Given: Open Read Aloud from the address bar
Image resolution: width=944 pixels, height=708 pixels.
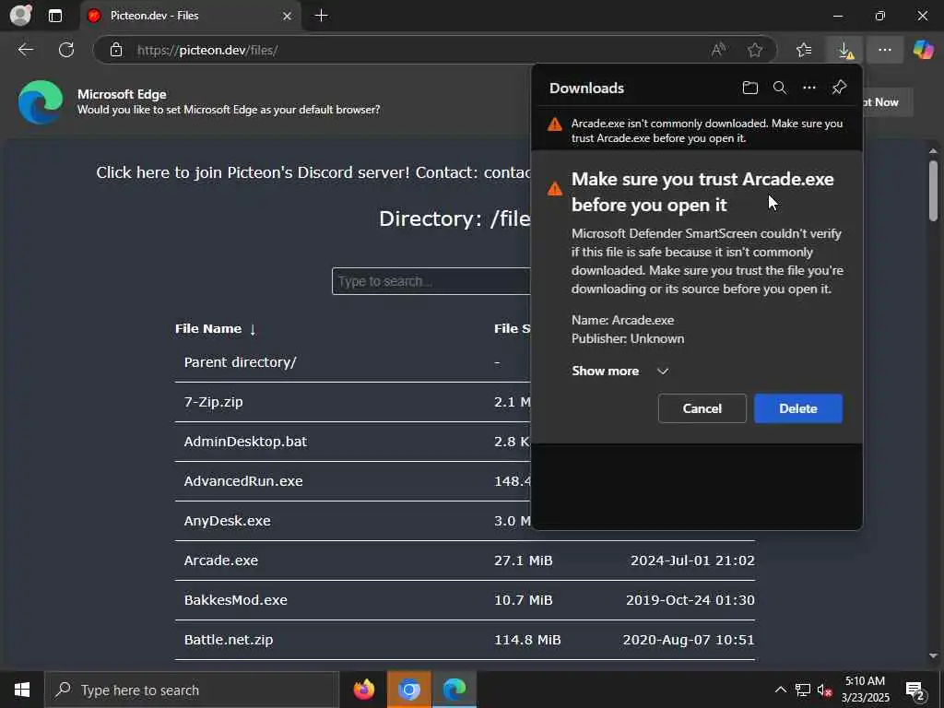Looking at the screenshot, I should coord(718,50).
